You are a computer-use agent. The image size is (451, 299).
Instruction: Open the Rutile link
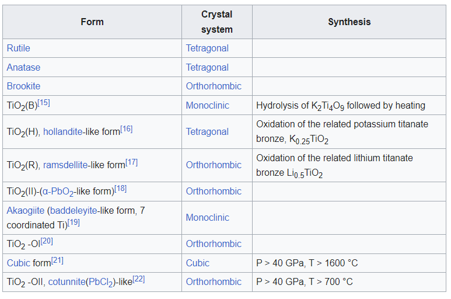click(x=19, y=48)
